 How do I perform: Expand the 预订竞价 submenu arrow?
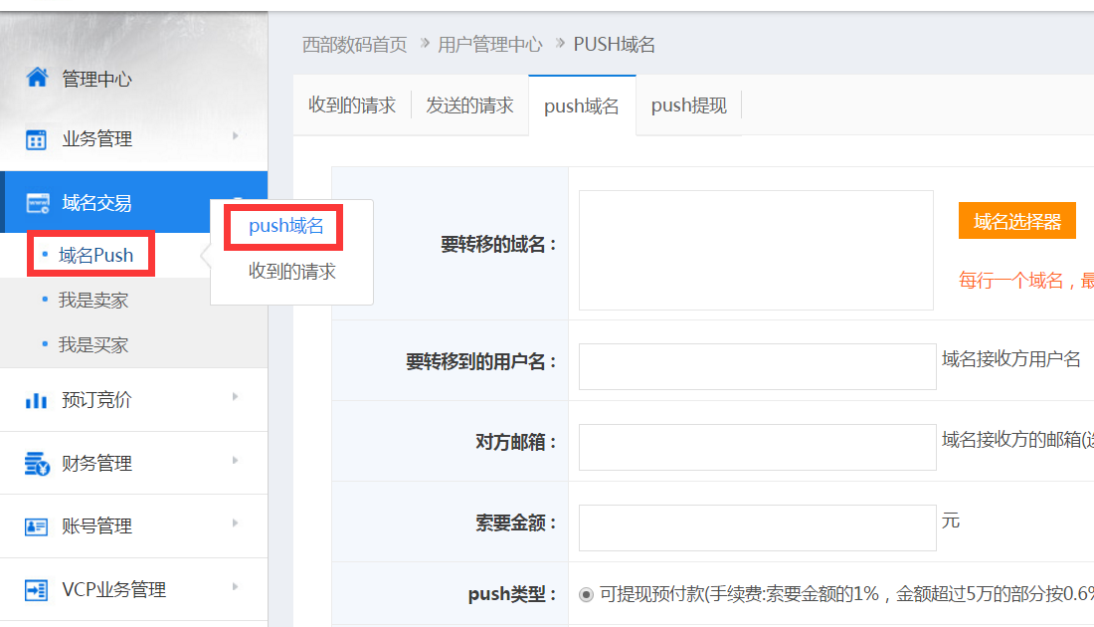236,396
